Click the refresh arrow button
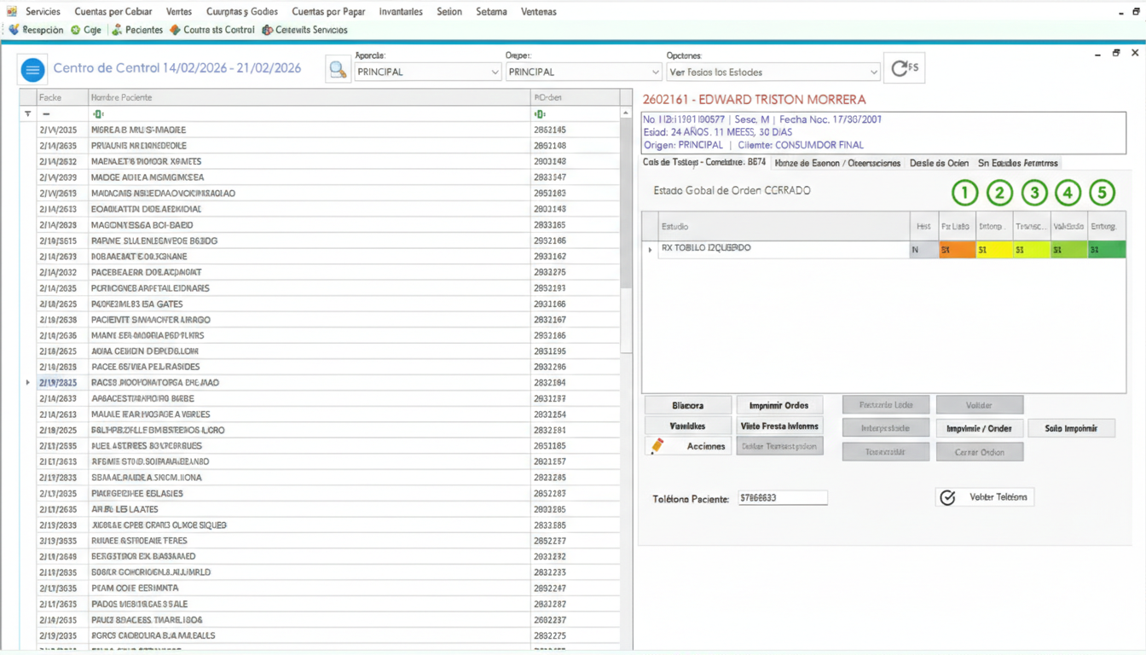This screenshot has height=655, width=1146. click(x=904, y=68)
